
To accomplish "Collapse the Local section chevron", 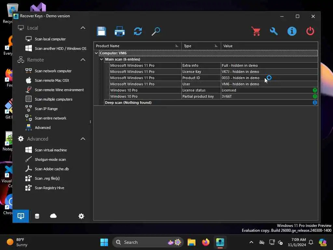I will 83,28.
